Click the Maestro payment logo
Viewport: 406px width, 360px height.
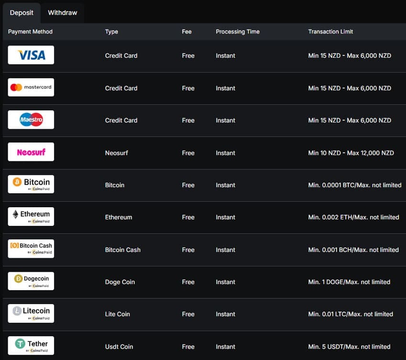point(31,120)
